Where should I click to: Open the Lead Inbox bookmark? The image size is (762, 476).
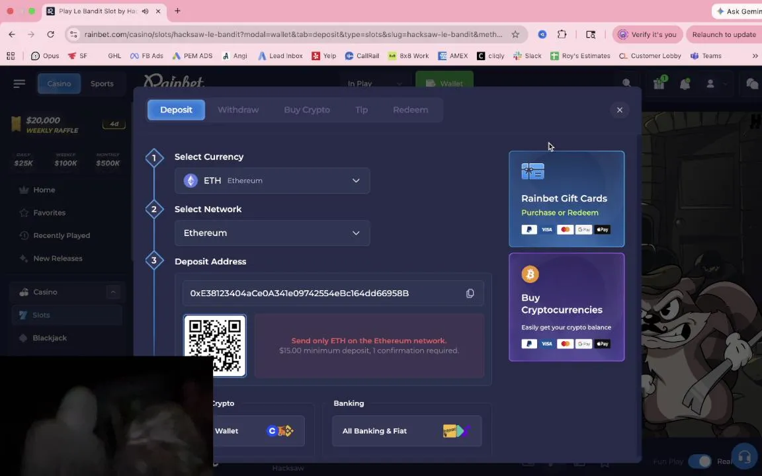(x=280, y=56)
